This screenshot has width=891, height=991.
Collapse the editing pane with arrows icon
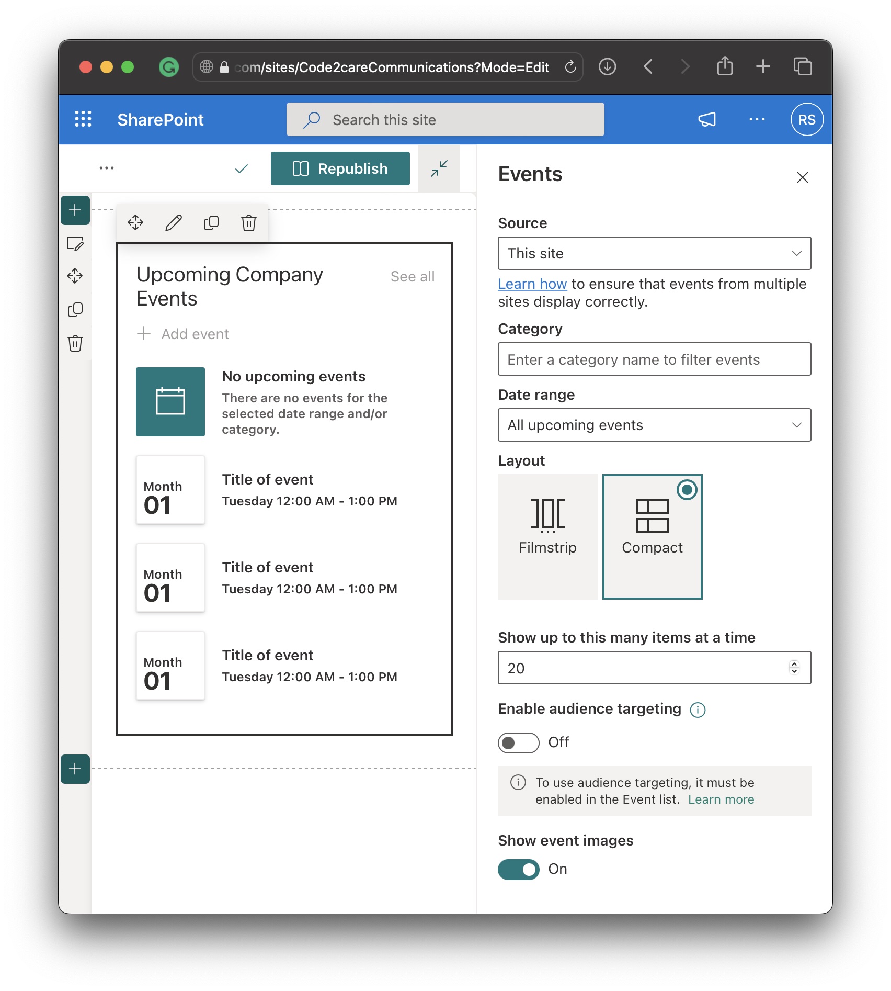tap(439, 168)
